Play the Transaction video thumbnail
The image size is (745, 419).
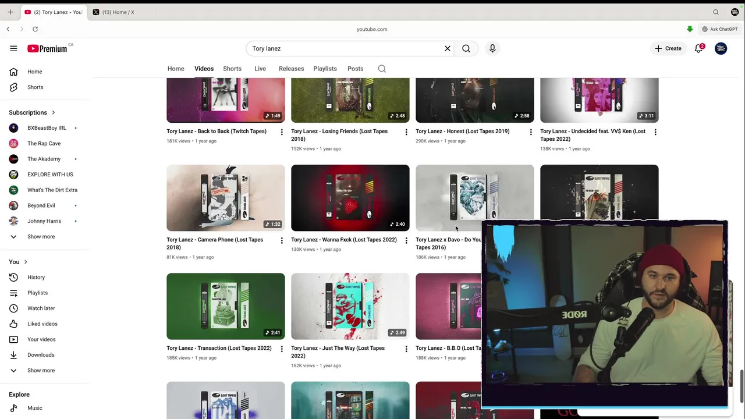tap(226, 306)
